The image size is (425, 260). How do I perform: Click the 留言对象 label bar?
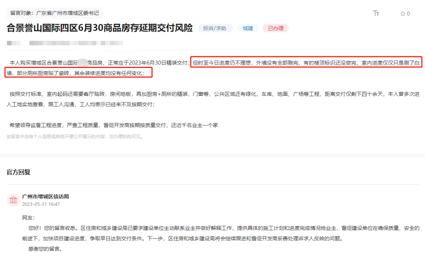click(x=24, y=12)
